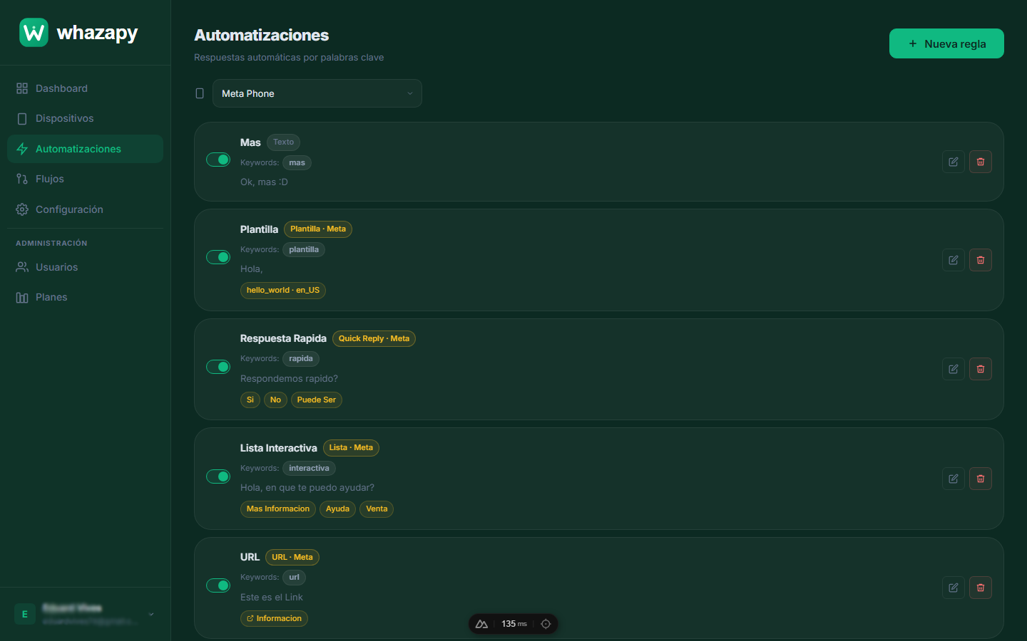The height and width of the screenshot is (641, 1027).
Task: Open the Dashboard page
Action: (85, 88)
